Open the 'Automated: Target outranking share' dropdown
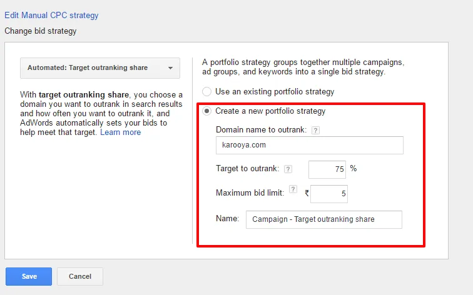This screenshot has height=295, width=473. point(100,68)
